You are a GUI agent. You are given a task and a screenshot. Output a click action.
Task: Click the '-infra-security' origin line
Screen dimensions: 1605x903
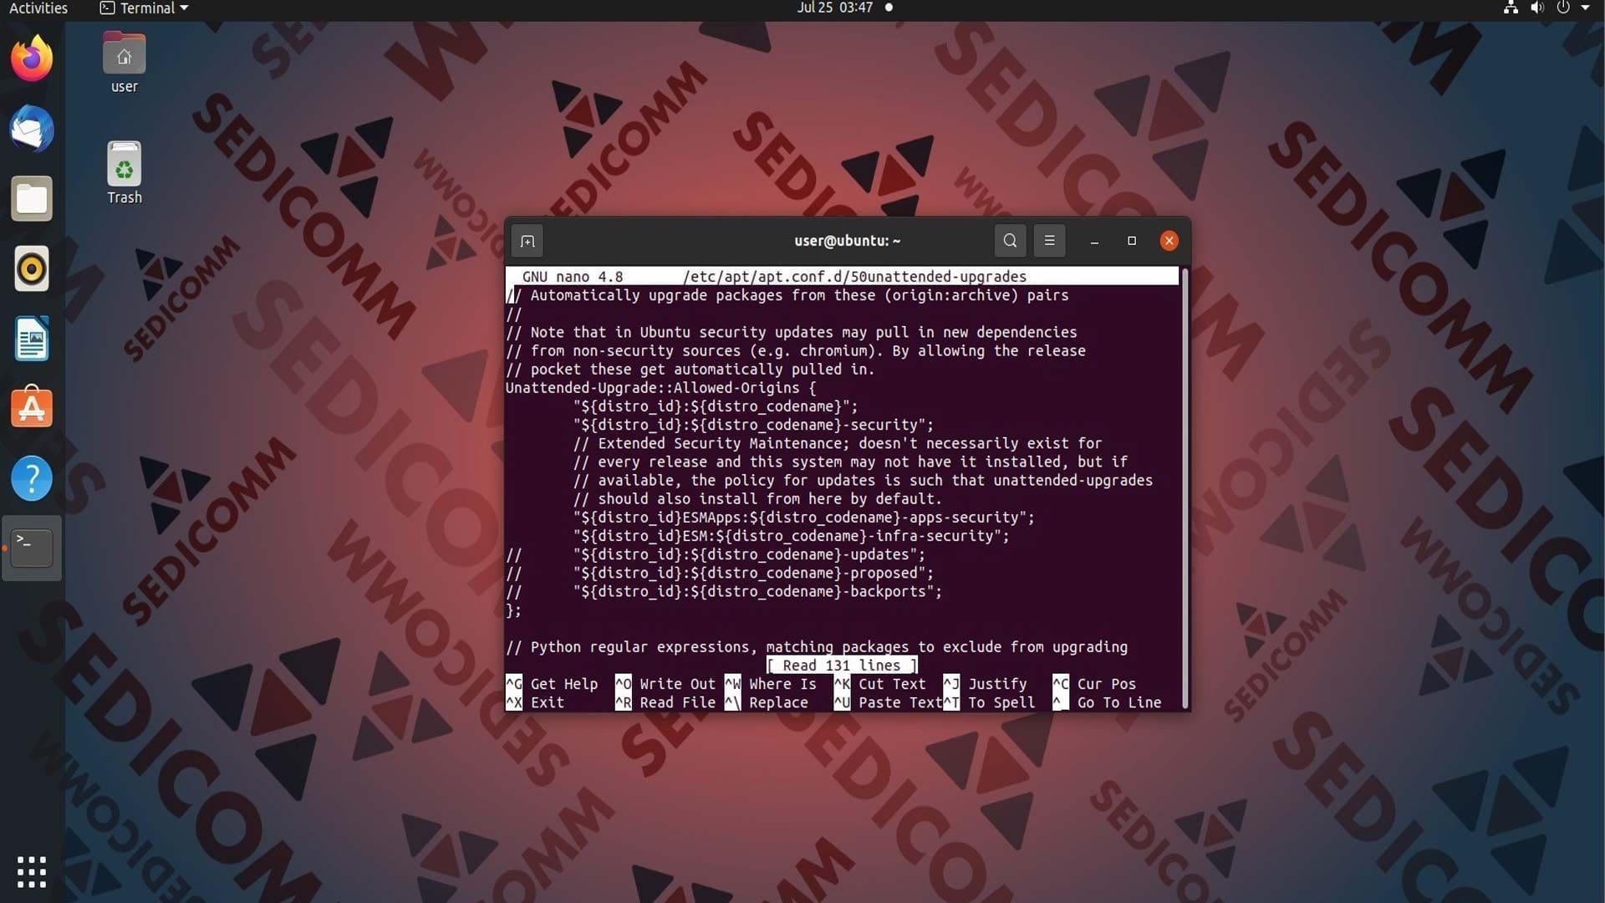[x=792, y=536]
